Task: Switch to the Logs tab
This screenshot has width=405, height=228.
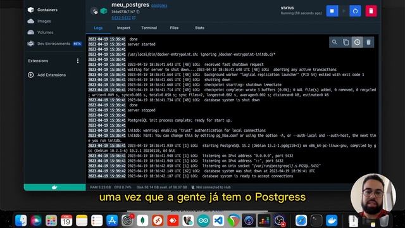Action: [x=98, y=28]
